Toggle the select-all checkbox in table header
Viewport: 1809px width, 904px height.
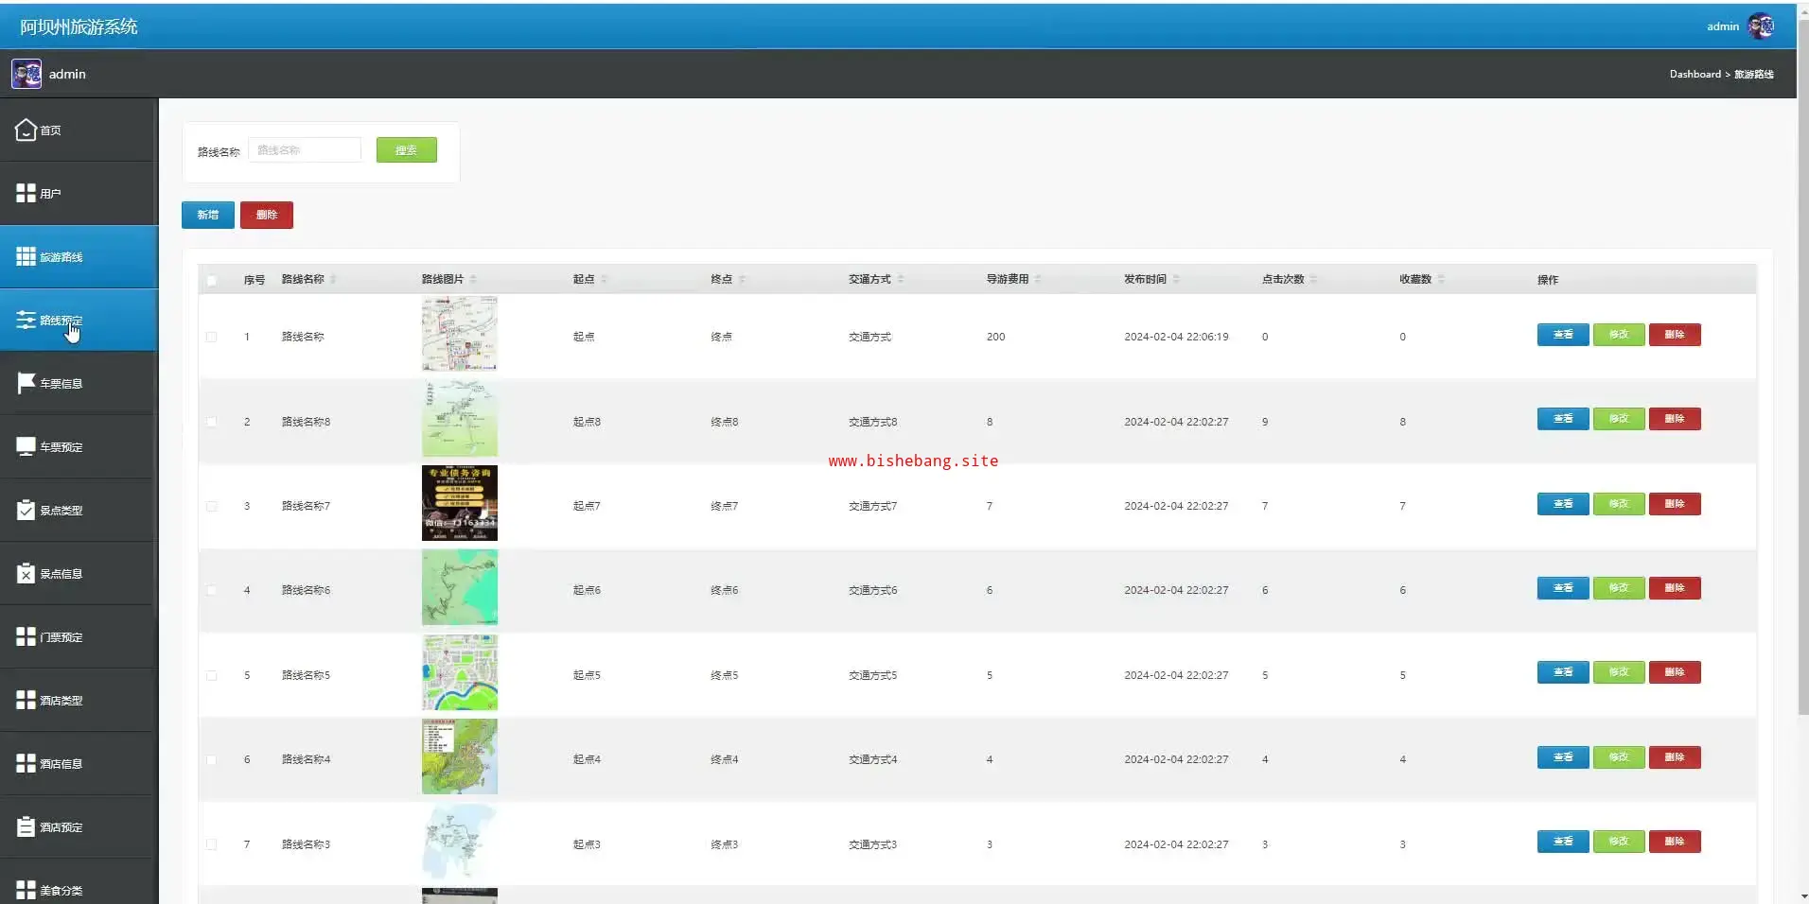click(212, 280)
